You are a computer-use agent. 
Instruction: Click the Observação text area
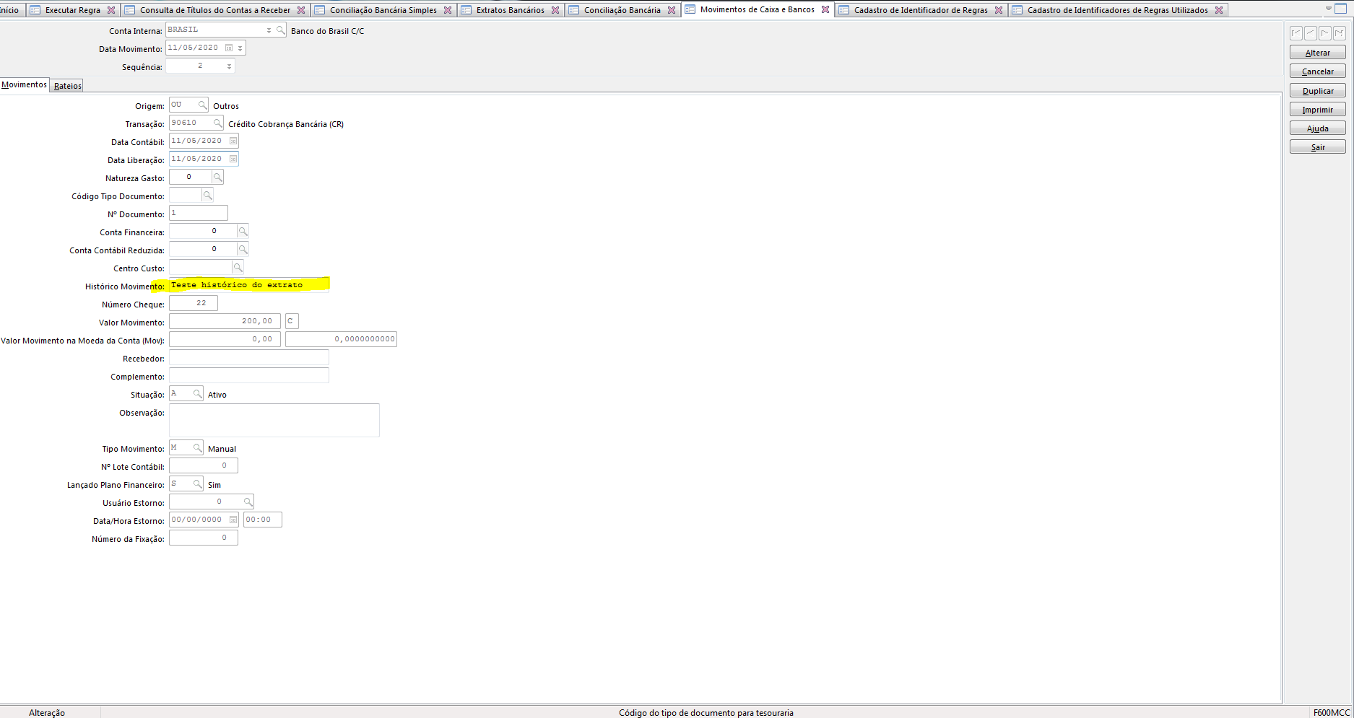pyautogui.click(x=274, y=420)
